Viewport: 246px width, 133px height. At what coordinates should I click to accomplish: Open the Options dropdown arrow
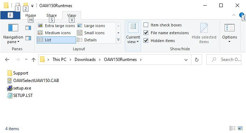pos(229,42)
